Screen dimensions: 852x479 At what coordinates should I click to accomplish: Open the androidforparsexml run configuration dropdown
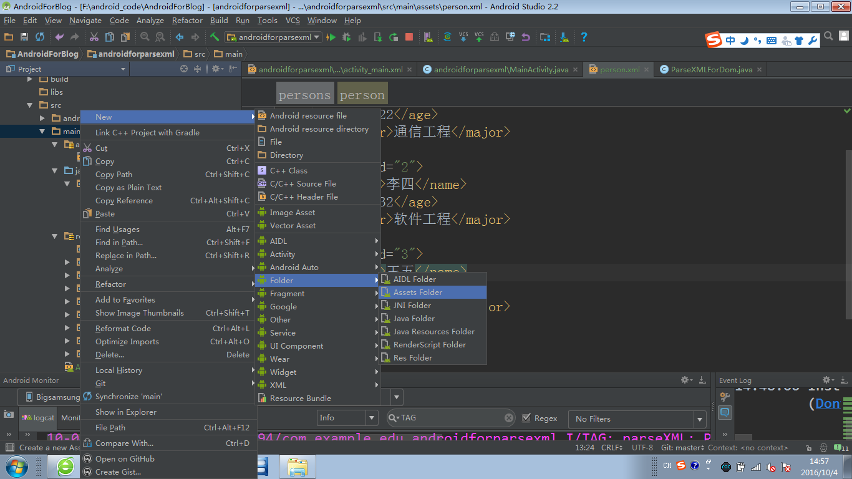pyautogui.click(x=273, y=37)
